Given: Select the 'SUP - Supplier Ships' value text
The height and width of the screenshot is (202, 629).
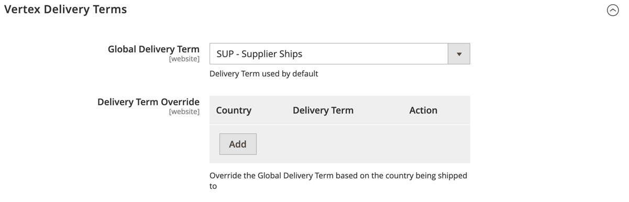Looking at the screenshot, I should click(259, 54).
